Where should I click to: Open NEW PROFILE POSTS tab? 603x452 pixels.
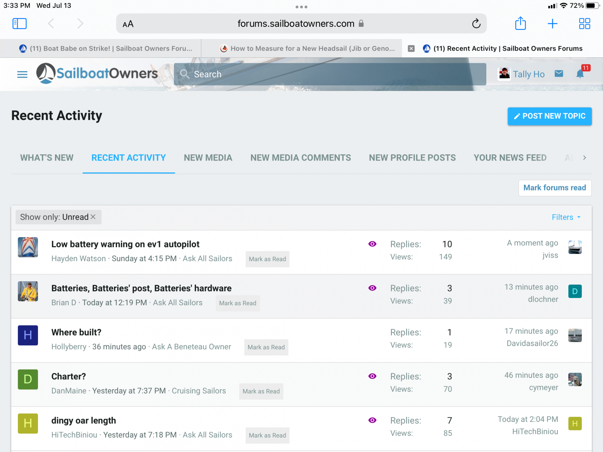point(412,158)
